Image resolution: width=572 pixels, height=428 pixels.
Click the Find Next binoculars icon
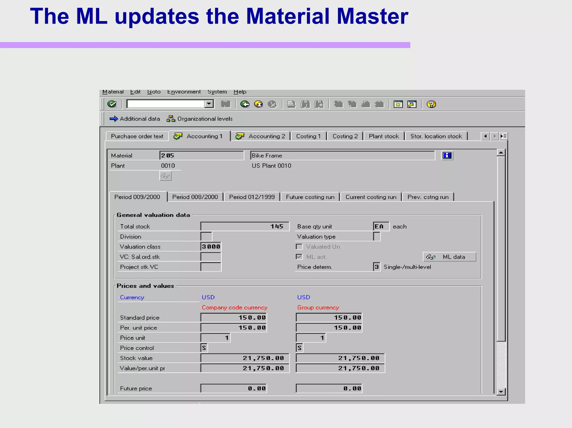pyautogui.click(x=319, y=104)
